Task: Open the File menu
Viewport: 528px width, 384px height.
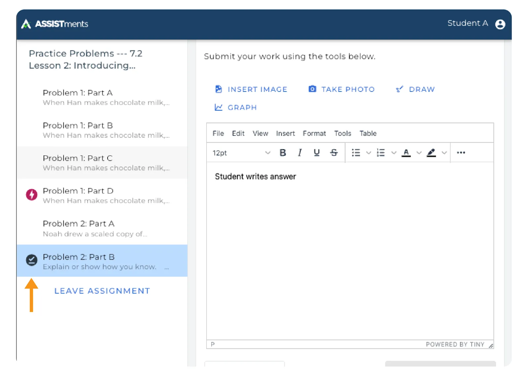Action: 218,133
